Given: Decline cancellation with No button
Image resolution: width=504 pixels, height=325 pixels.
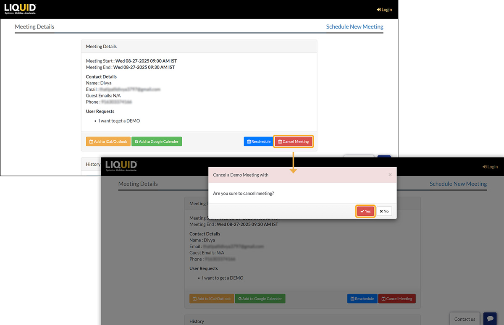Looking at the screenshot, I should (384, 211).
